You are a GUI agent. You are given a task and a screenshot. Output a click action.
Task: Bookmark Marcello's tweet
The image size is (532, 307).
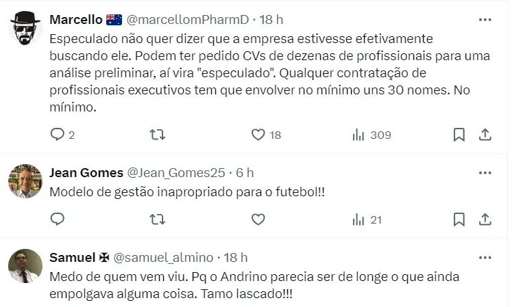[x=459, y=135]
